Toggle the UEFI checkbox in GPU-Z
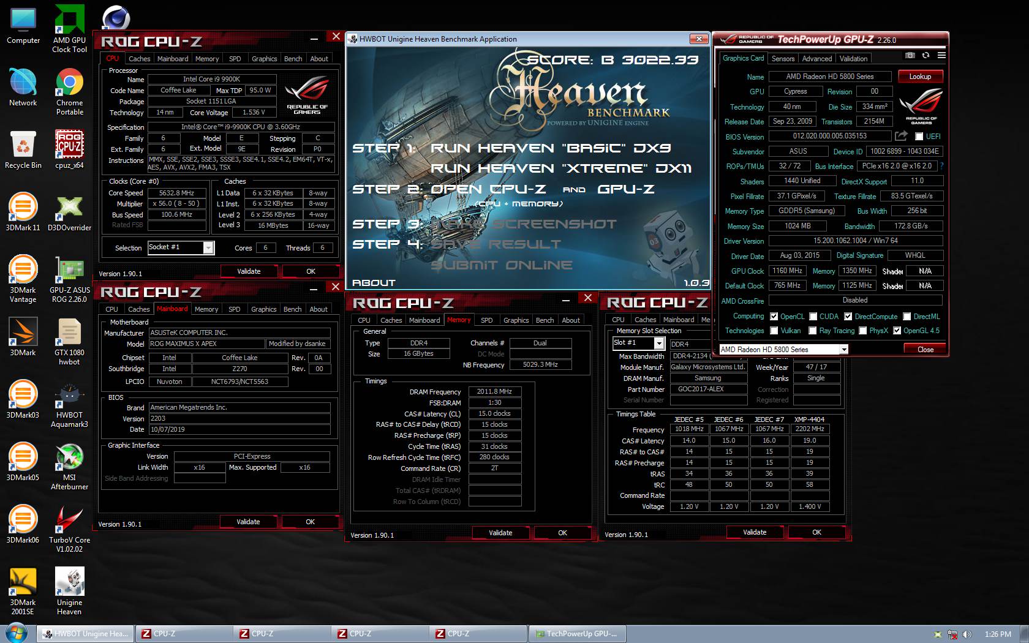1029x643 pixels. pos(919,137)
